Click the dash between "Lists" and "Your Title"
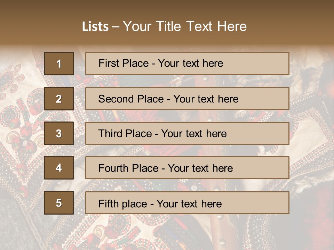The height and width of the screenshot is (250, 334). tap(116, 27)
